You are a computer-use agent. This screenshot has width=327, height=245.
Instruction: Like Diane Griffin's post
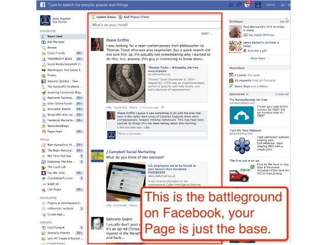click(109, 107)
